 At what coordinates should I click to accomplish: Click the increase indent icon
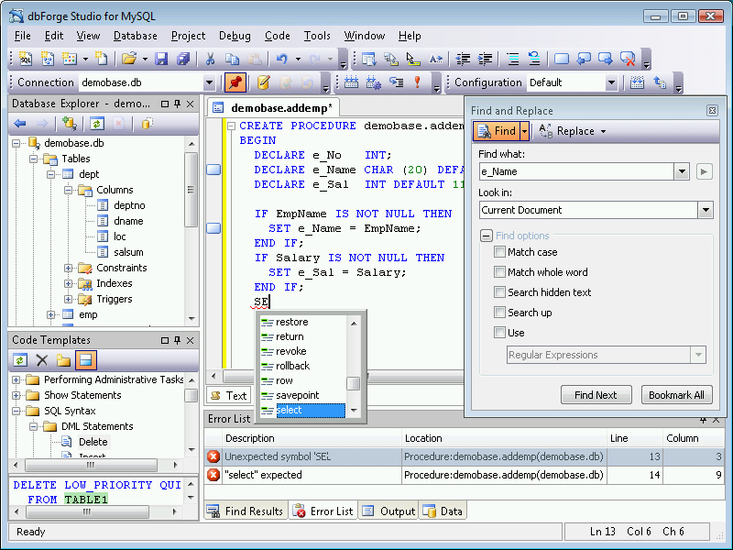tap(486, 59)
